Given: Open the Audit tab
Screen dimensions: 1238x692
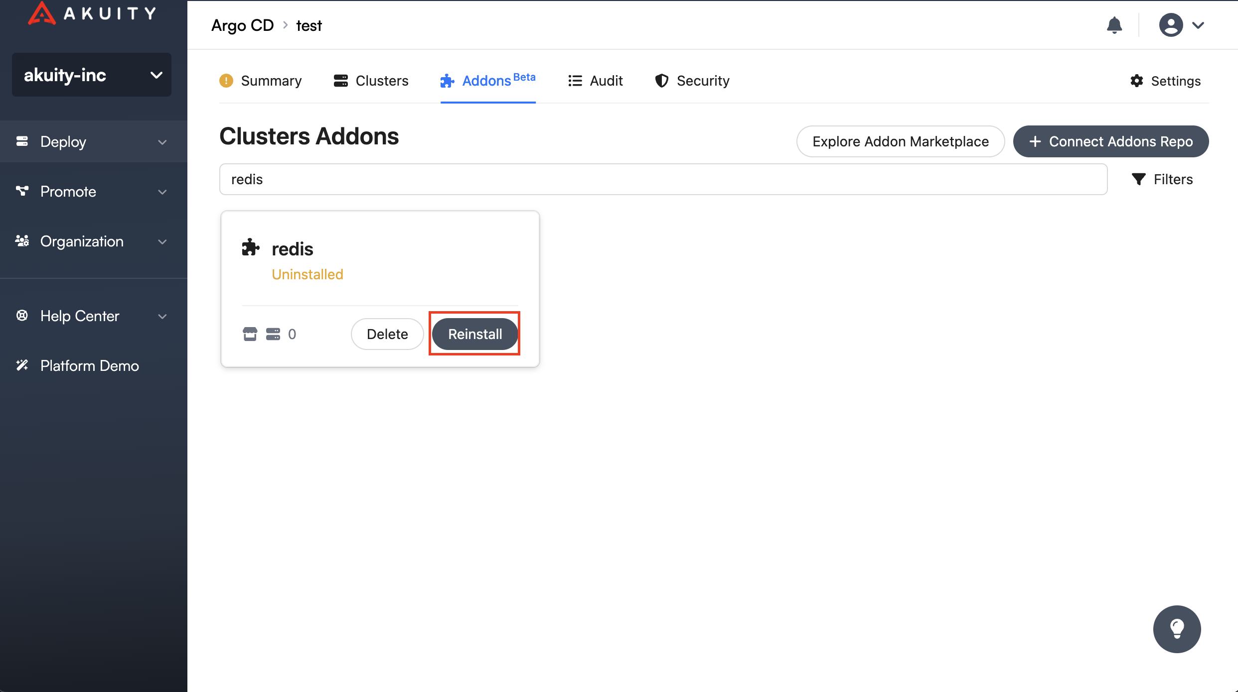Looking at the screenshot, I should click(596, 81).
